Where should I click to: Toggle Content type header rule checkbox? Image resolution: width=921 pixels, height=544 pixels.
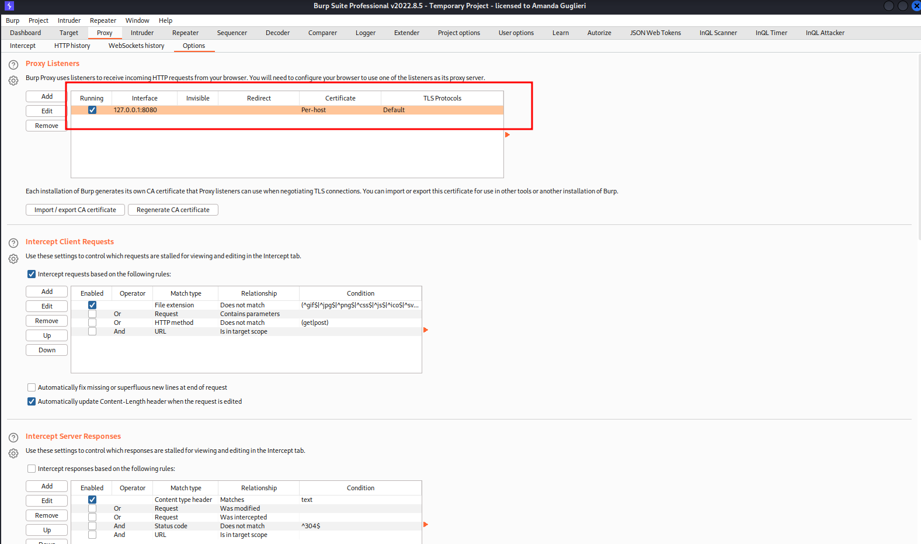92,500
